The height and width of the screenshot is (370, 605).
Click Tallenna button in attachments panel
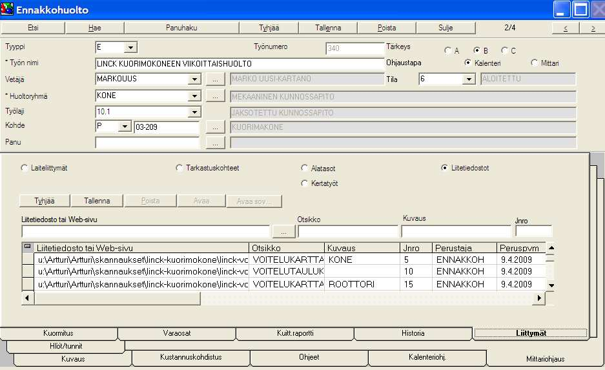pos(97,201)
